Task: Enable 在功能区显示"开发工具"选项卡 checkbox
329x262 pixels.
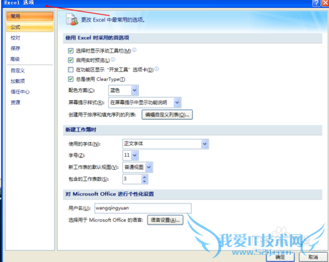Action: (x=70, y=70)
